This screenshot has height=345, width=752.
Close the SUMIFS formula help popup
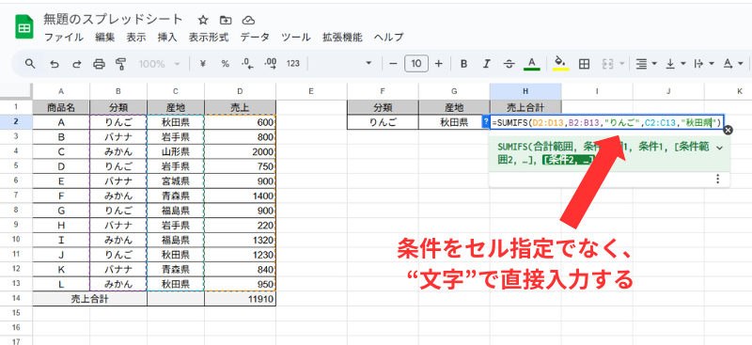728,130
